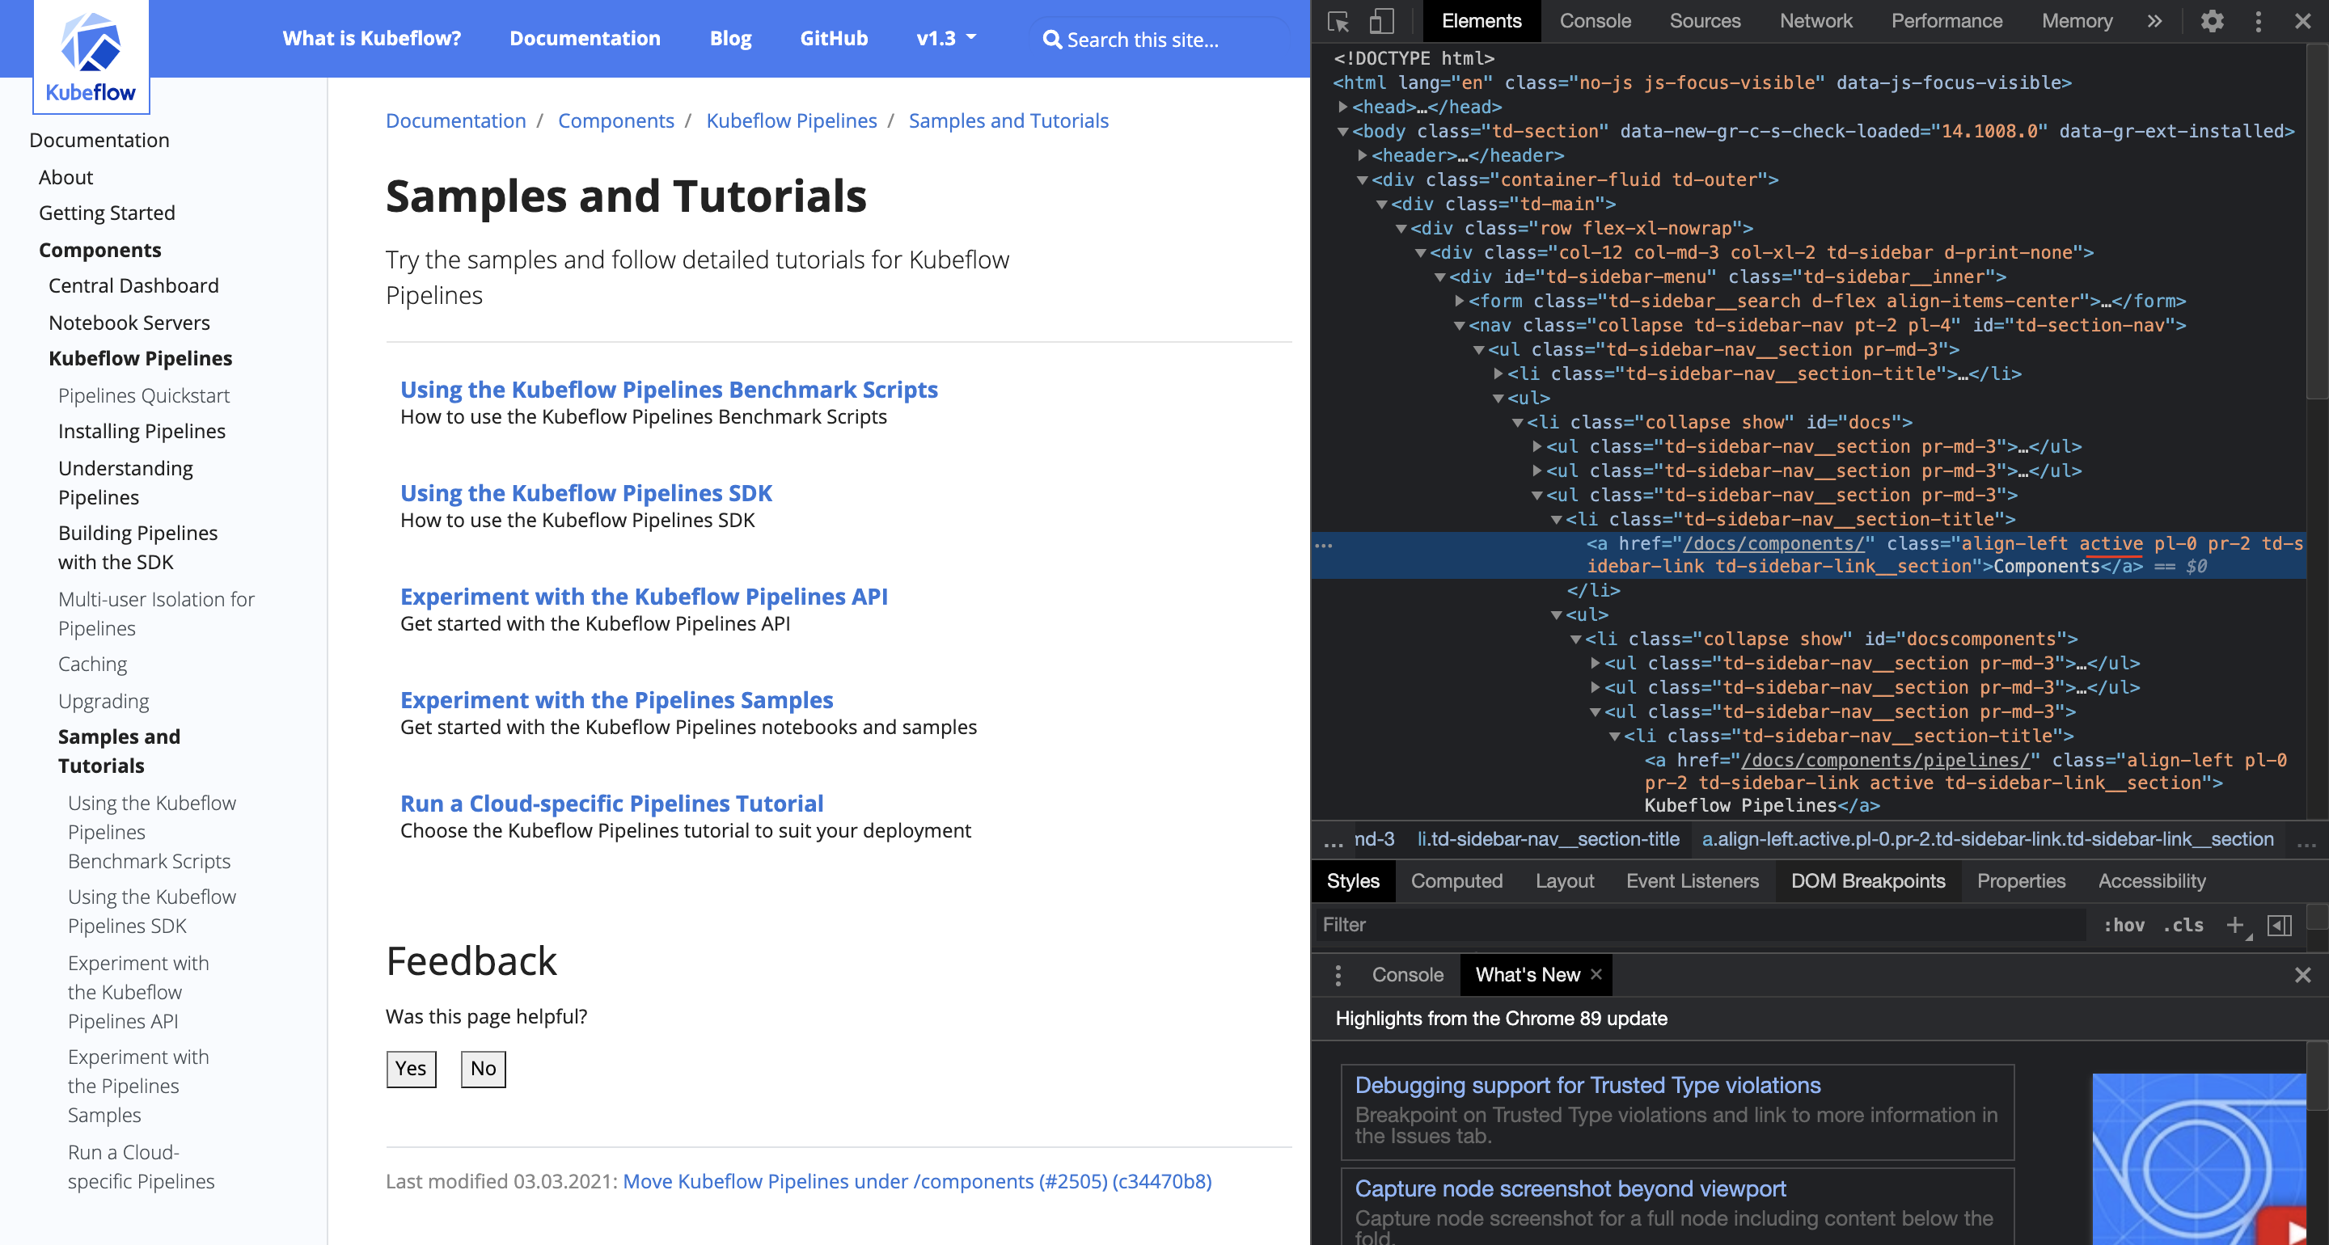This screenshot has height=1245, width=2329.
Task: Toggle element classes with .cls
Action: pyautogui.click(x=2183, y=924)
